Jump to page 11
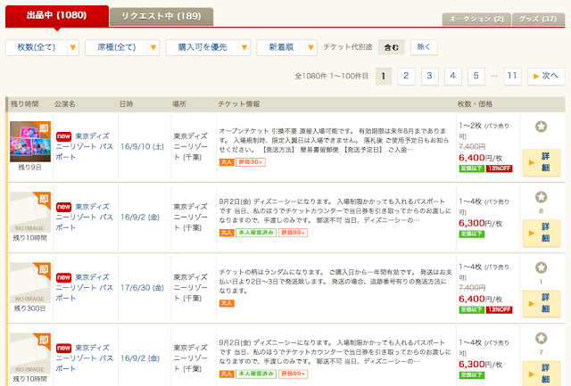This screenshot has width=571, height=386. point(513,77)
